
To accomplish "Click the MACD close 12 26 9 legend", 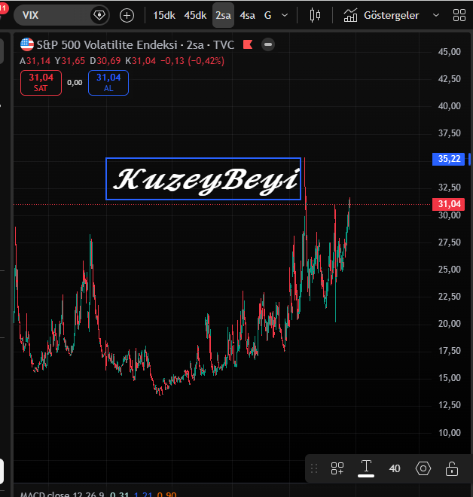I will tap(62, 494).
